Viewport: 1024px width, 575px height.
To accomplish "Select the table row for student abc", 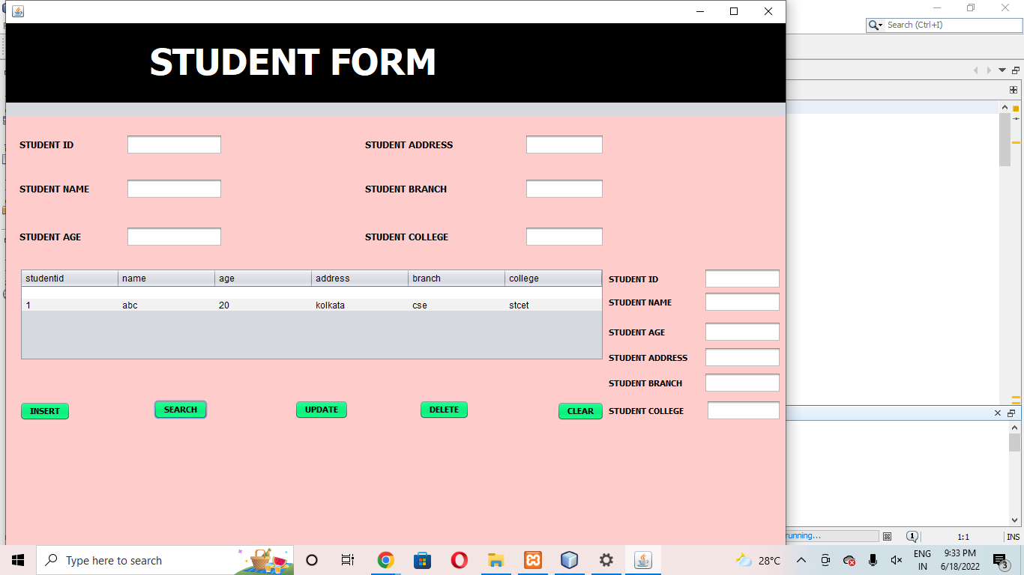I will point(225,305).
